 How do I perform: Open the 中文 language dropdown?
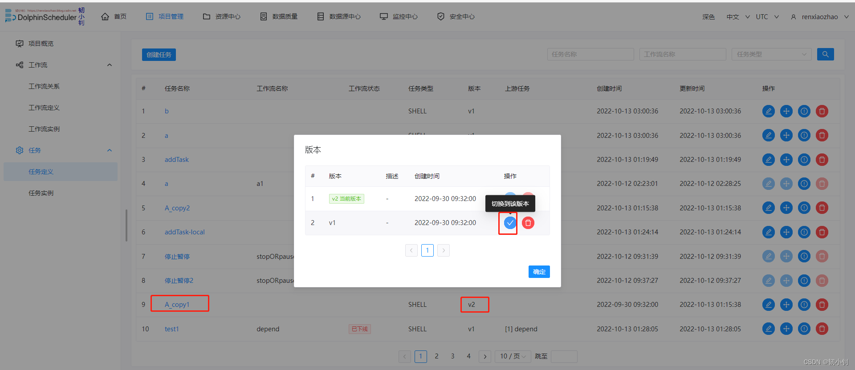738,17
